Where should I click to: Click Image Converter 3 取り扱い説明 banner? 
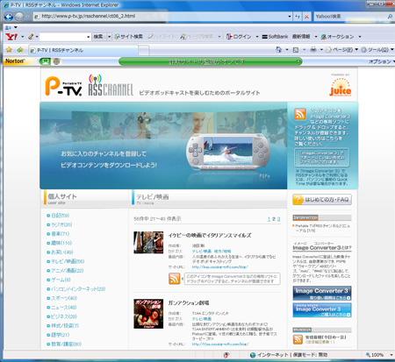click(x=322, y=293)
